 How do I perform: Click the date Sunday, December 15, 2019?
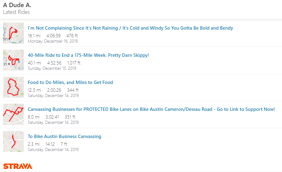[52, 68]
